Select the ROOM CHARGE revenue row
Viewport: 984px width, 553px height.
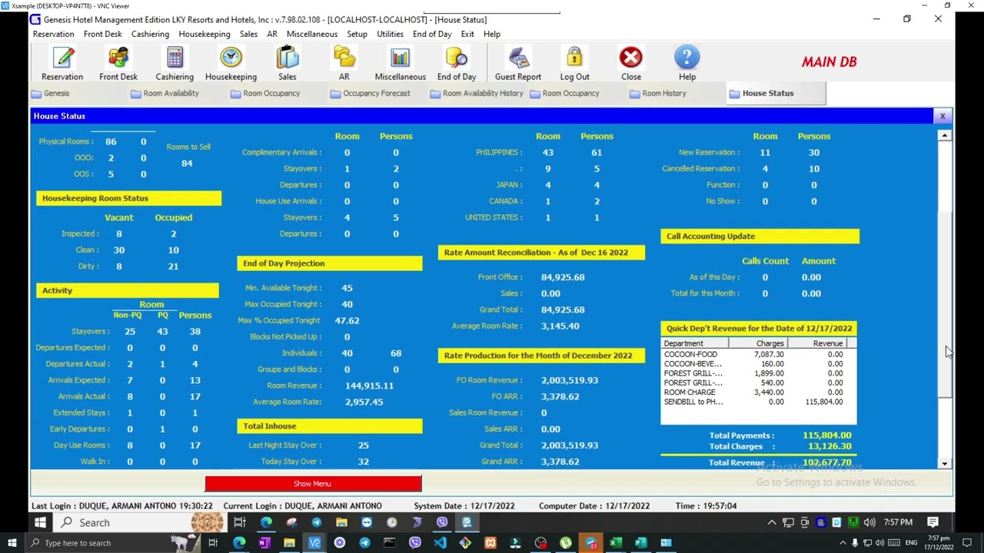(x=758, y=392)
